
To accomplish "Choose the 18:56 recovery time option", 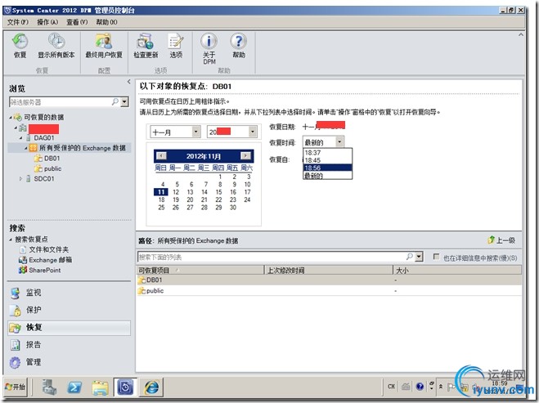I will (328, 168).
